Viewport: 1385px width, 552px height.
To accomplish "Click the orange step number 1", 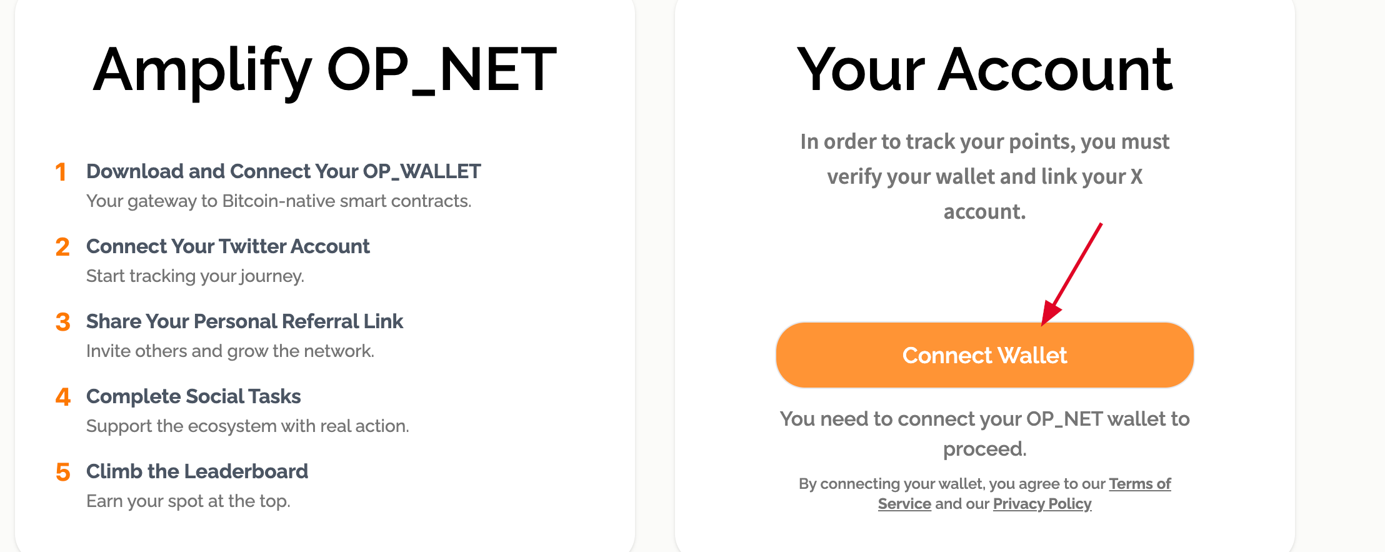I will pyautogui.click(x=61, y=172).
